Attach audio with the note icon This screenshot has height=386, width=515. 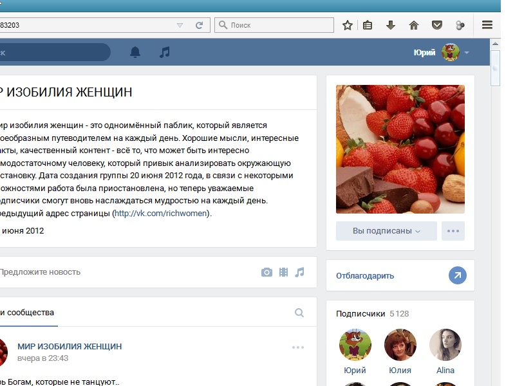click(x=299, y=272)
